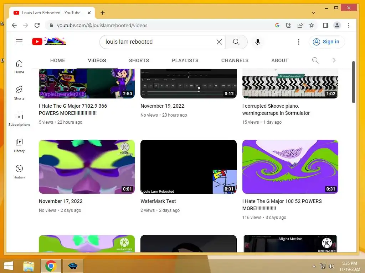Open the November 17, 2022 video thumbnail
Image resolution: width=365 pixels, height=273 pixels.
[x=87, y=166]
